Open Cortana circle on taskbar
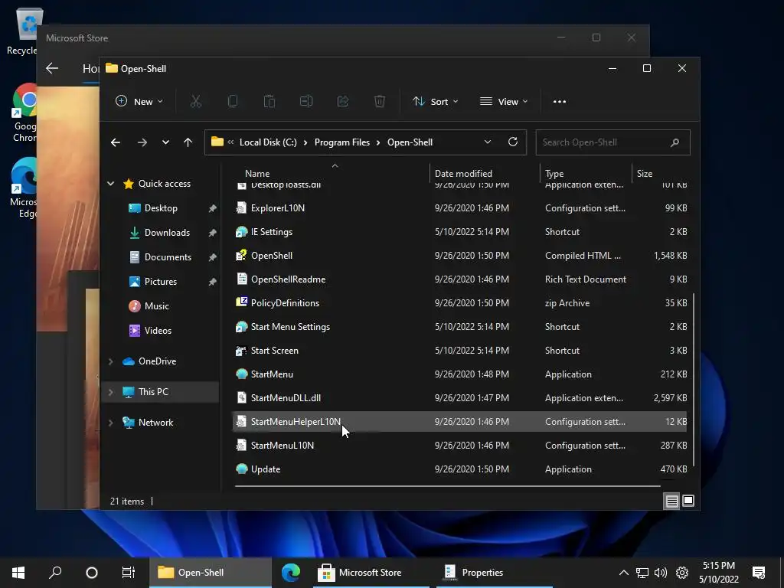 click(92, 573)
